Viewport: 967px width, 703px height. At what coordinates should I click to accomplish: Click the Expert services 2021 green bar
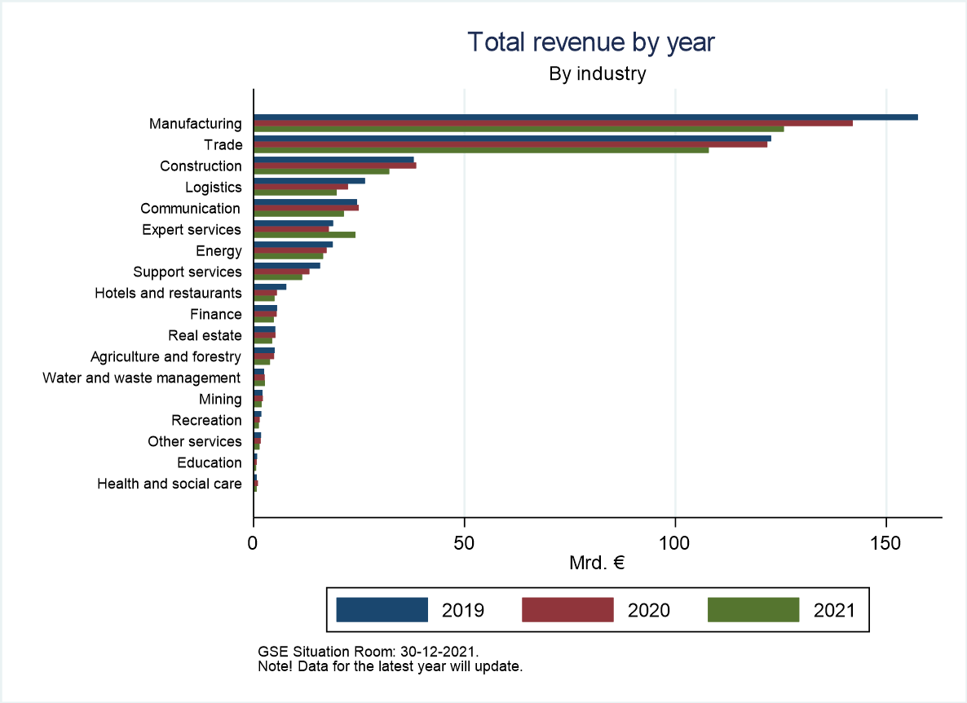click(304, 235)
